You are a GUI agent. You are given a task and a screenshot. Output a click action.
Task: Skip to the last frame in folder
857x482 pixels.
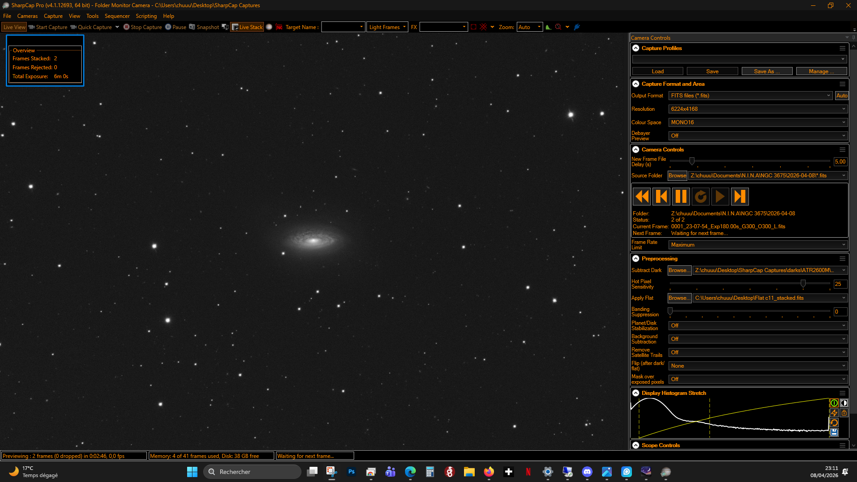tap(740, 197)
